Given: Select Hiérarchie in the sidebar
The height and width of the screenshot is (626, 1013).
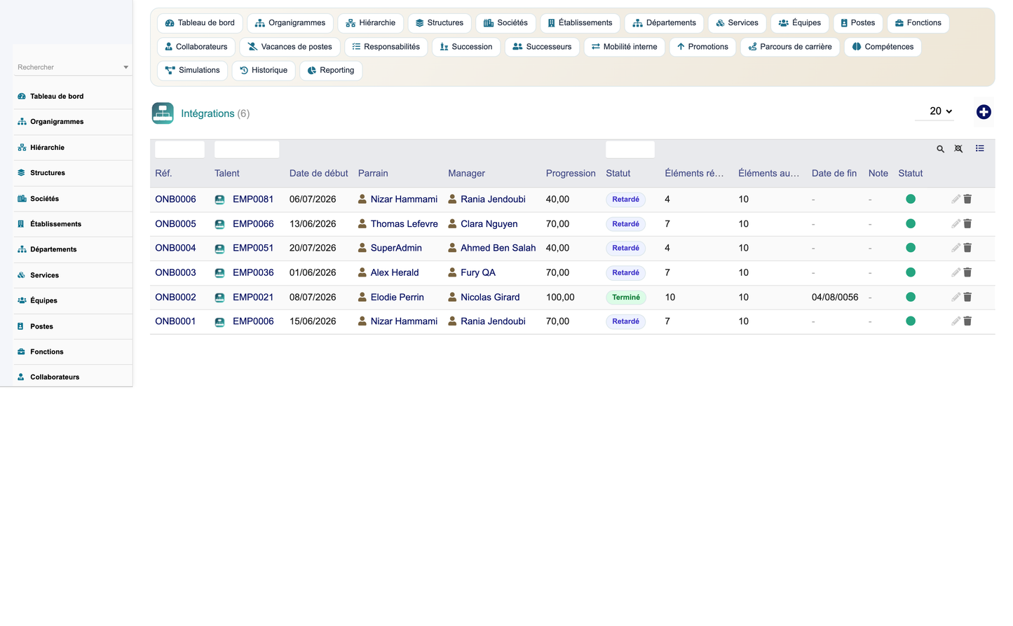Looking at the screenshot, I should (73, 148).
